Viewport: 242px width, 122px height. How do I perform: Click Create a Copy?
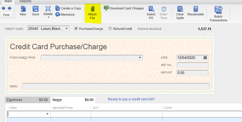[58, 8]
